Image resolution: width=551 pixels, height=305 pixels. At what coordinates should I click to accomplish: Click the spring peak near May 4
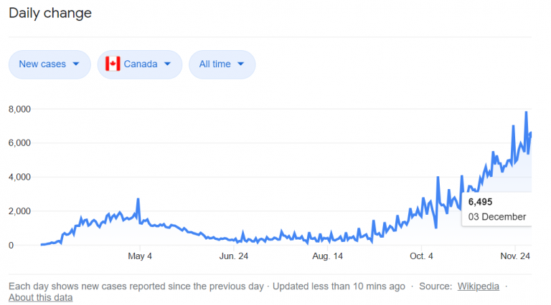pos(138,199)
